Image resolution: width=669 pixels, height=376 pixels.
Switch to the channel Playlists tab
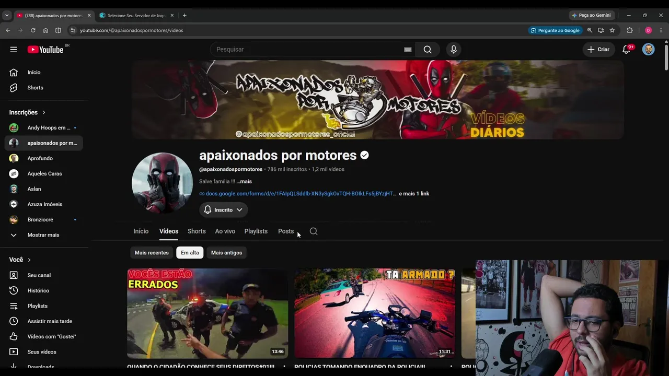(x=256, y=231)
